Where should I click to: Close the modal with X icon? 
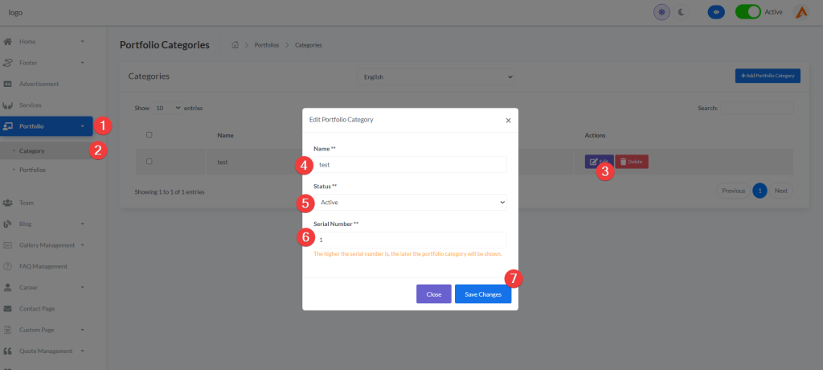508,120
